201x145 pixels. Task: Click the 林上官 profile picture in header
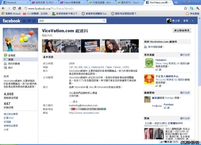tap(169, 21)
